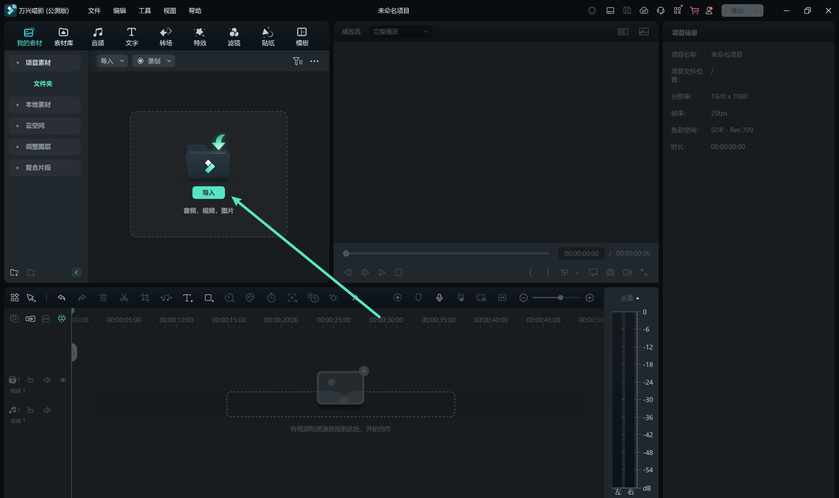This screenshot has width=839, height=498.
Task: Click the voiceover microphone icon
Action: [439, 298]
